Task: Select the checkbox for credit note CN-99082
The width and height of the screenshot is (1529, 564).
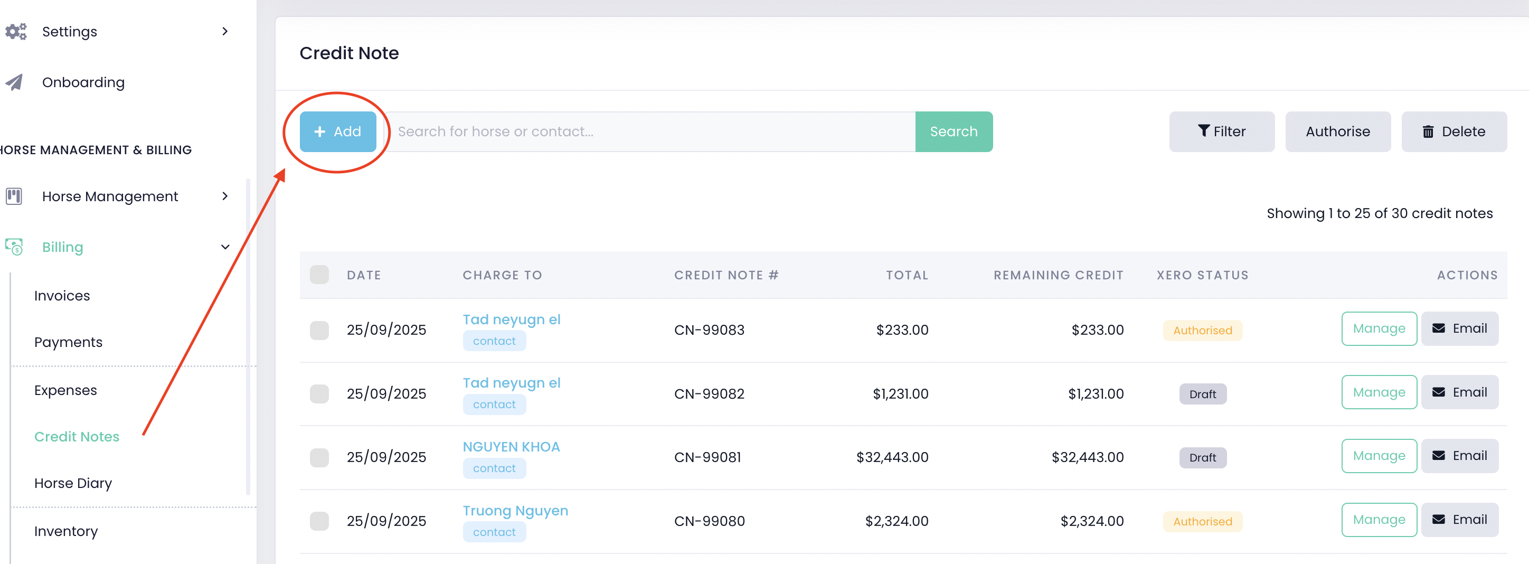Action: [x=319, y=393]
